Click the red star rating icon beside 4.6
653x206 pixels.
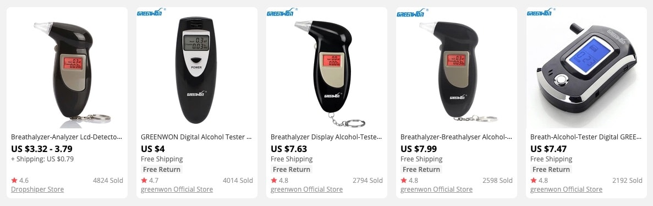pos(14,180)
